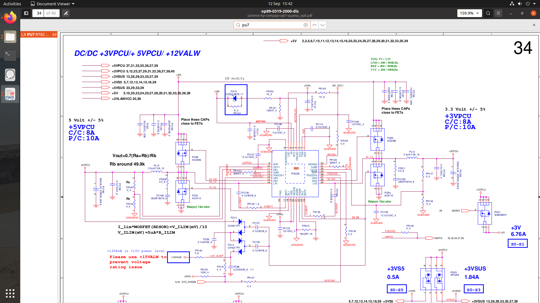Image resolution: width=540 pixels, height=303 pixels.
Task: Open the Files manager in dock
Action: [x=10, y=37]
